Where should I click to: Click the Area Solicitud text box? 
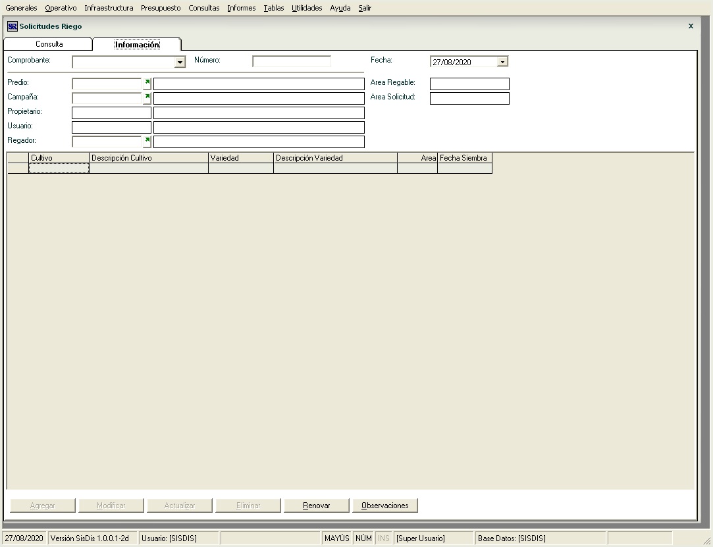(x=469, y=98)
